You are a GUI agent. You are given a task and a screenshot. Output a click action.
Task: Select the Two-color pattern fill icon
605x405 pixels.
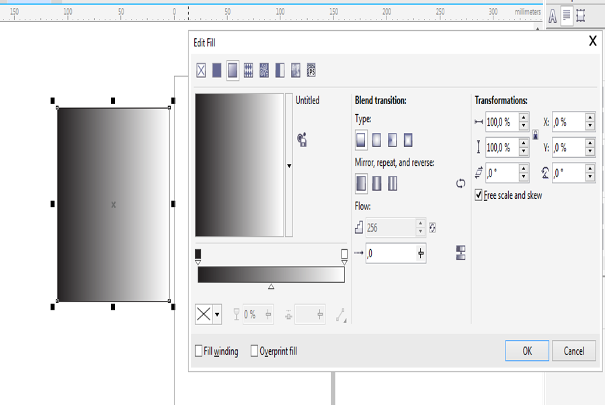point(280,71)
